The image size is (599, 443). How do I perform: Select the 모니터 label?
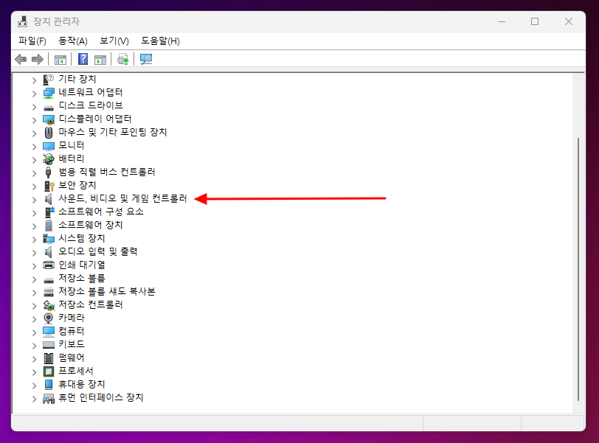72,145
